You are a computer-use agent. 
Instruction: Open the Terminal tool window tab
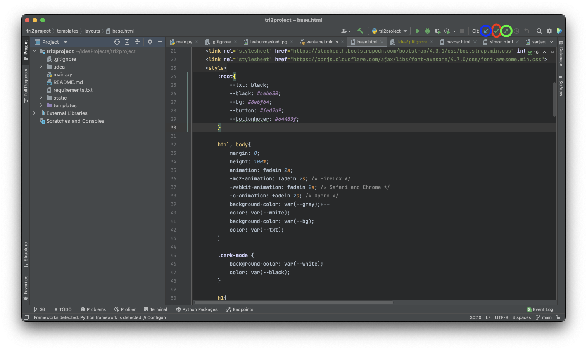click(x=155, y=309)
